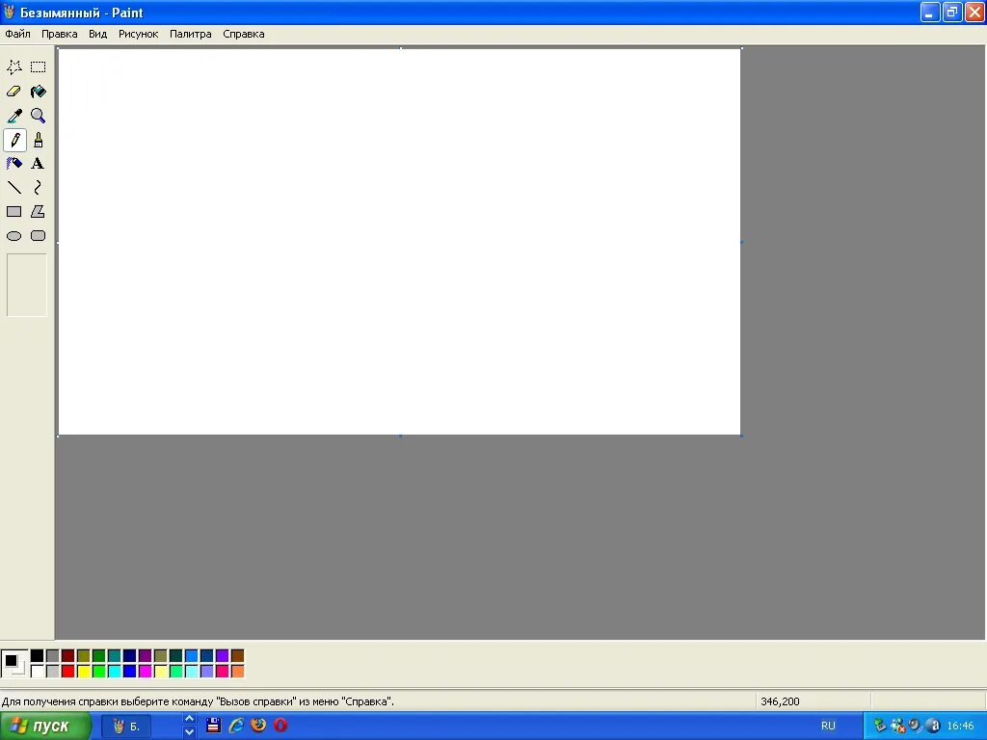Viewport: 987px width, 740px height.
Task: Choose the bright green swatch
Action: tap(99, 672)
